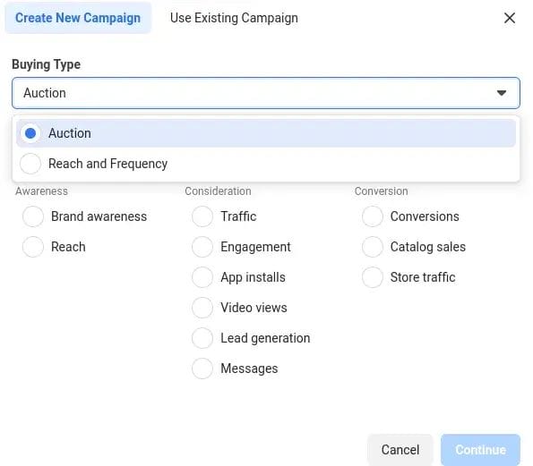Click the Consideration column heading

[218, 191]
